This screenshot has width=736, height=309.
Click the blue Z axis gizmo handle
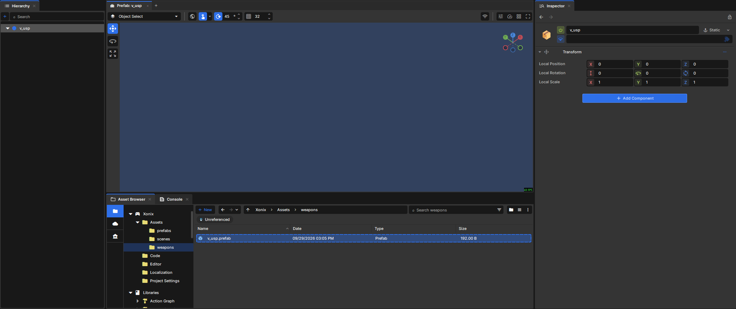pos(513,35)
